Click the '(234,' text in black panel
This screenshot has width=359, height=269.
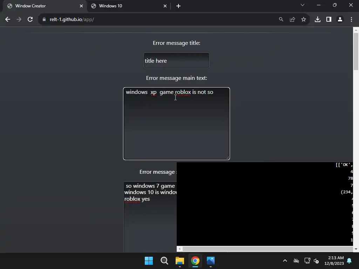[347, 192]
